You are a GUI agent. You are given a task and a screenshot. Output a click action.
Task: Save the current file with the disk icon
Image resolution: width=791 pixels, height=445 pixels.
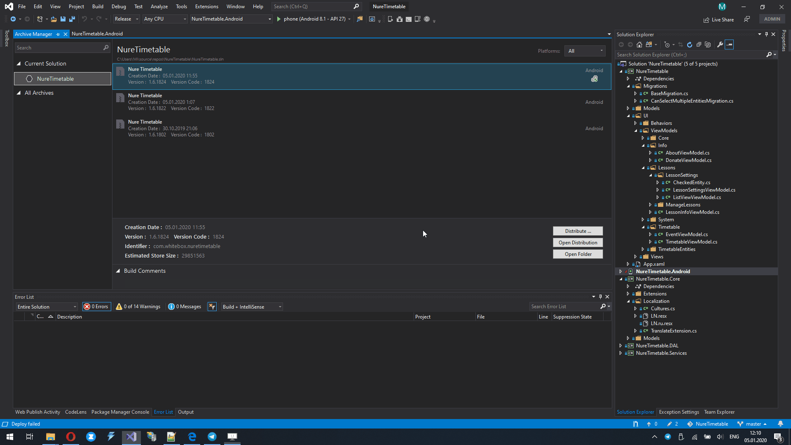pos(63,19)
